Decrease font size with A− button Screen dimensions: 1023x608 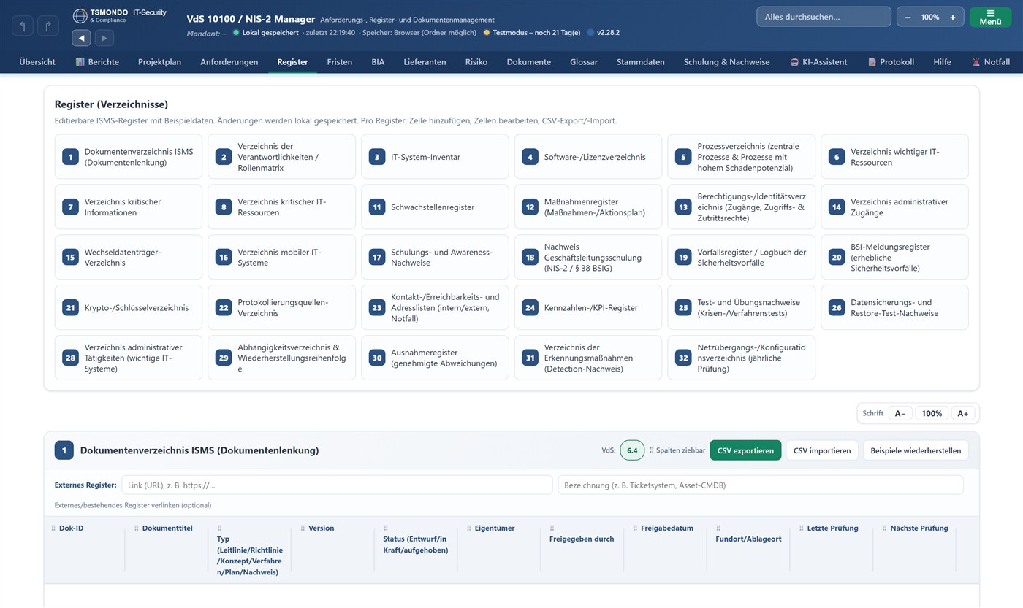point(900,413)
